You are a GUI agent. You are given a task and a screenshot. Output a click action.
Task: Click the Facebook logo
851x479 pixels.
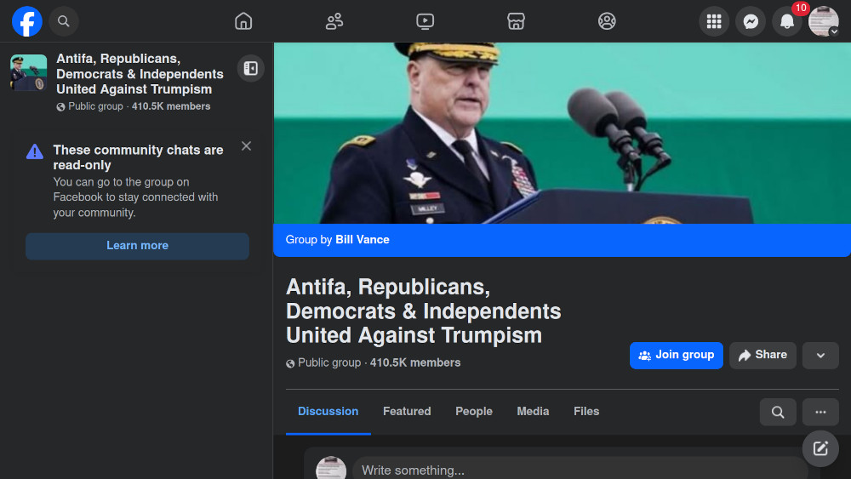[x=27, y=21]
